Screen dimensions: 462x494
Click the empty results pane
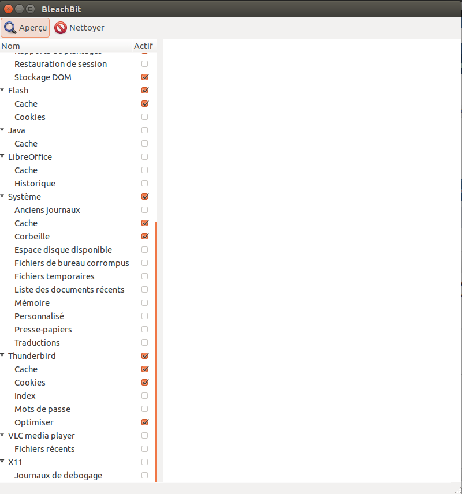click(312, 260)
